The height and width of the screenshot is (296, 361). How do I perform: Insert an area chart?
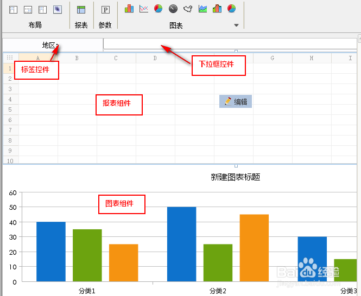(202, 9)
